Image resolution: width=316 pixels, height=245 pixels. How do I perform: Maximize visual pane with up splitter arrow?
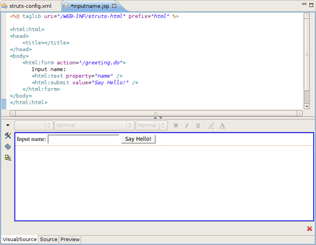pyautogui.click(x=155, y=118)
